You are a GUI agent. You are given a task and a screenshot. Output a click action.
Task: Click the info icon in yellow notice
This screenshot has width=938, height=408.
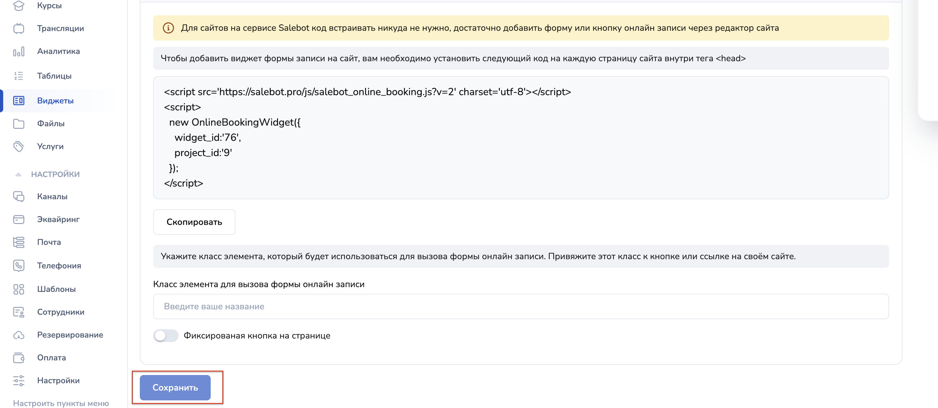click(x=168, y=28)
